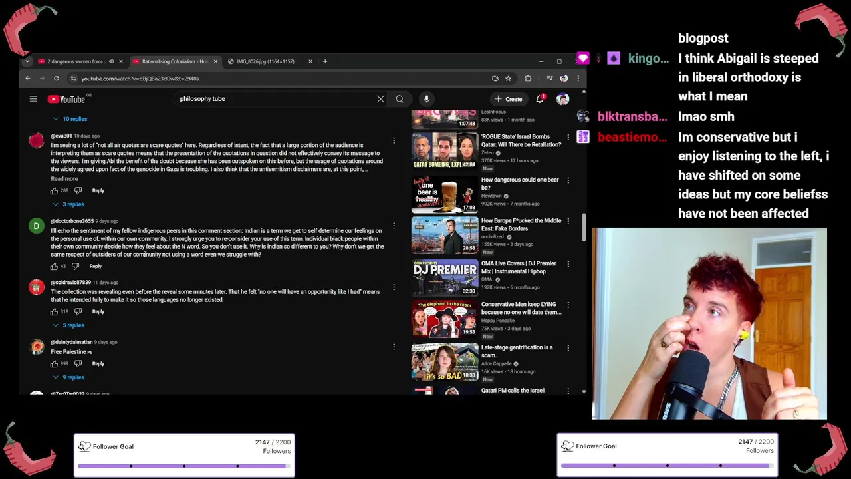
Task: Open the save-to-device icon in address bar
Action: coord(495,79)
